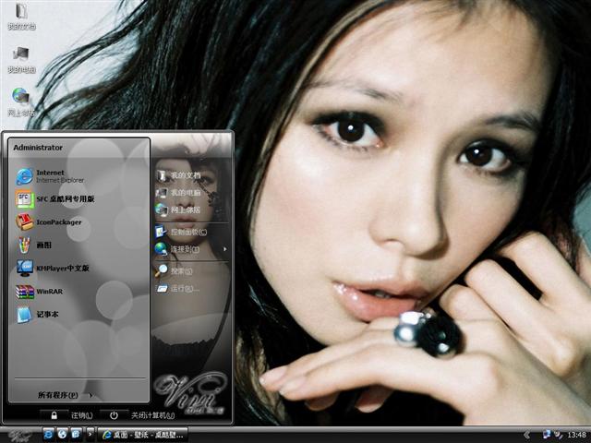Image resolution: width=591 pixels, height=443 pixels.
Task: Open SFC 桌酷网专用版 in Start menu
Action: (x=55, y=199)
